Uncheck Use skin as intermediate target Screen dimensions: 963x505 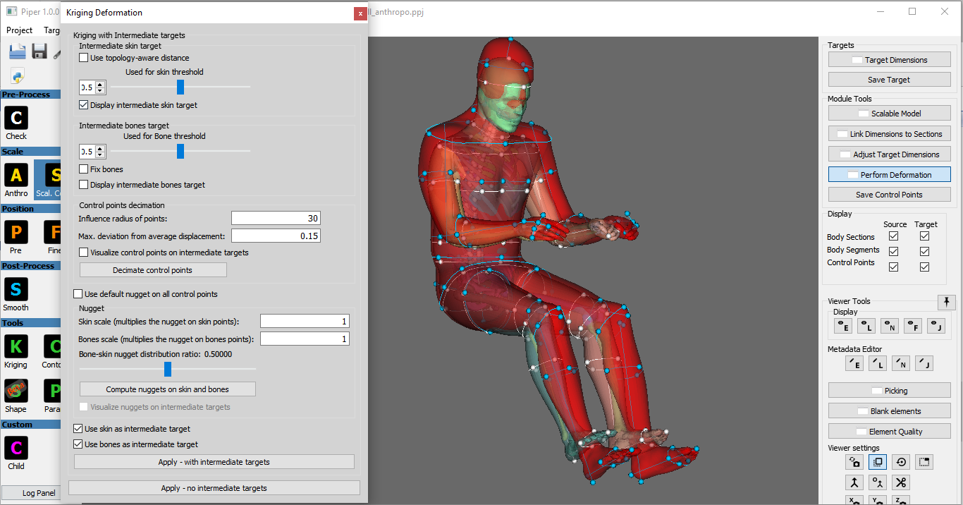point(78,429)
